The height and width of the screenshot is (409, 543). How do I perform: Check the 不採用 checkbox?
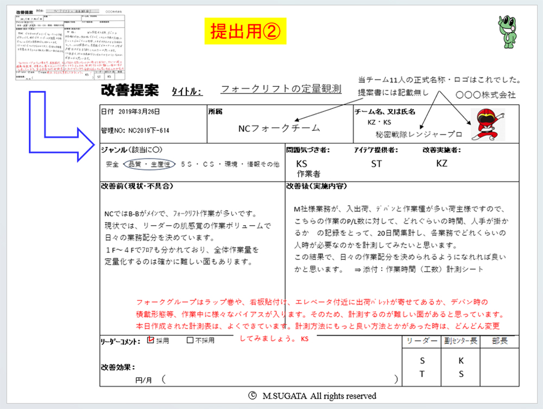point(190,341)
